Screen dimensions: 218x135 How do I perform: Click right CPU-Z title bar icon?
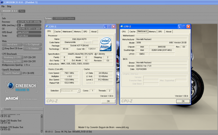pyautogui.click(x=122, y=26)
